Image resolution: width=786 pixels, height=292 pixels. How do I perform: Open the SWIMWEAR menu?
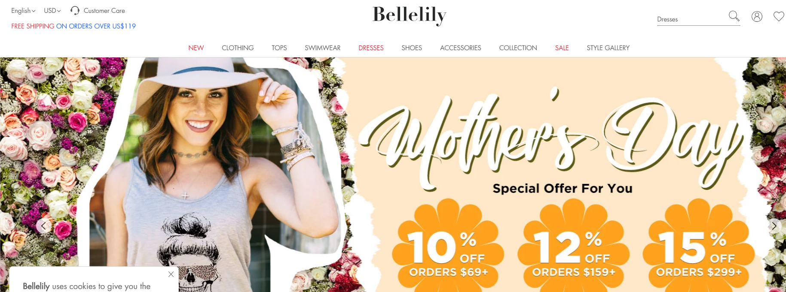(x=323, y=48)
